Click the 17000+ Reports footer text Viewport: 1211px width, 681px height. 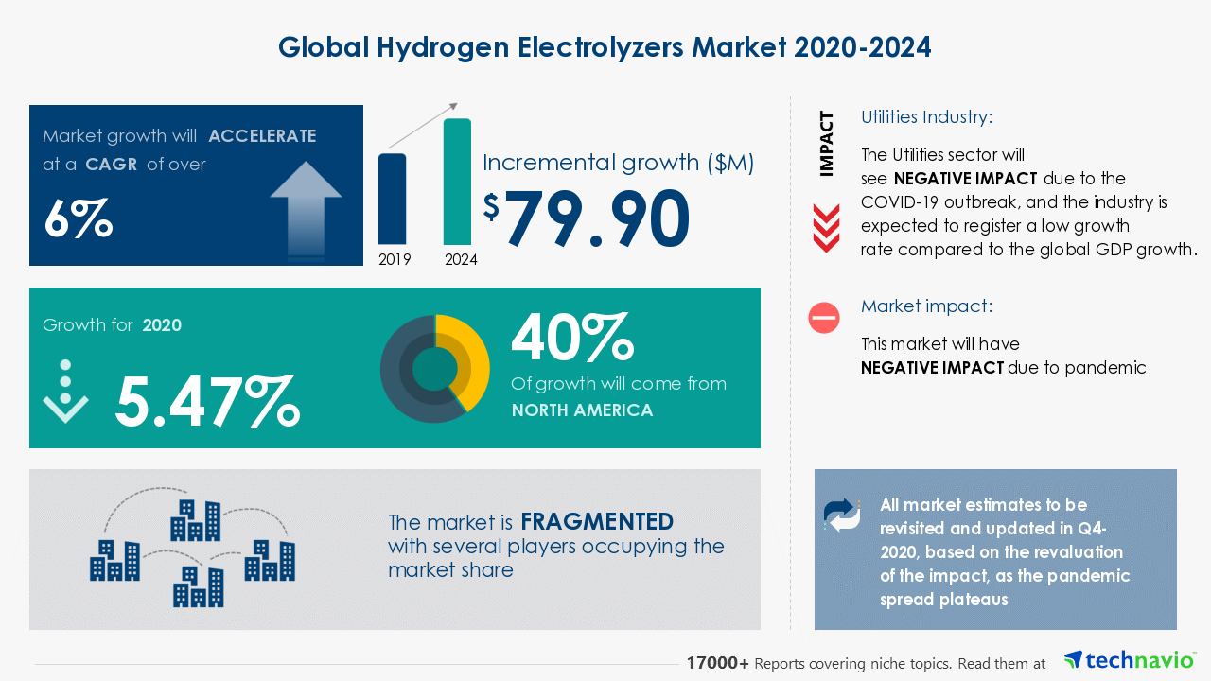coord(866,664)
